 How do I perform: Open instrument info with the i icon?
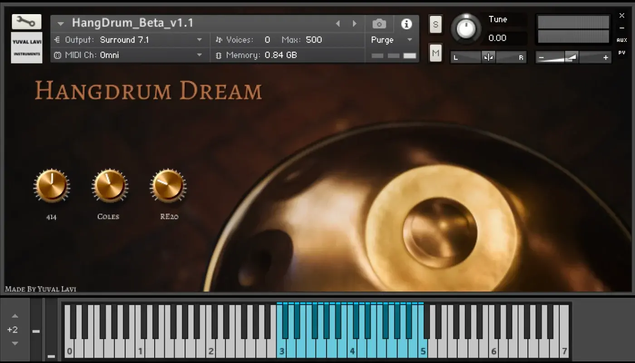(406, 24)
